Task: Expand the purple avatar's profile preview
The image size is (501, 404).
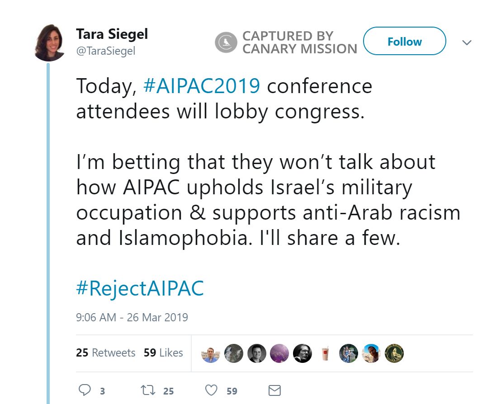Action: (279, 353)
